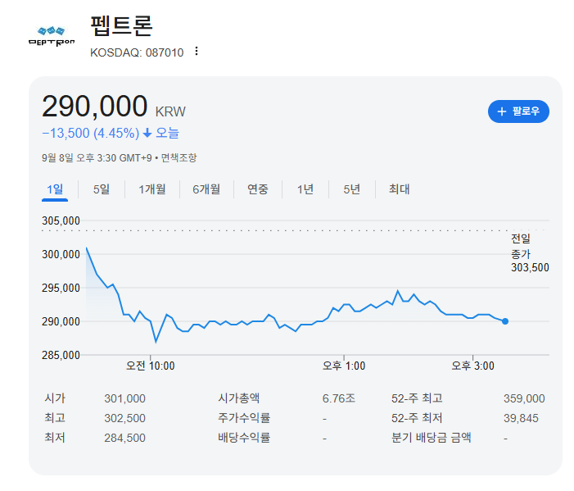
Task: Click the −13,500 (4.45%) change text
Action: pos(91,133)
